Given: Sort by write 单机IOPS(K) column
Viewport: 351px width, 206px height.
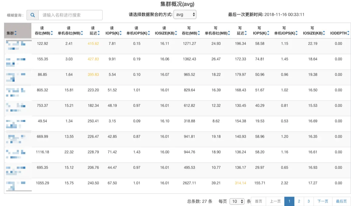Looking at the screenshot, I should click(297, 33).
